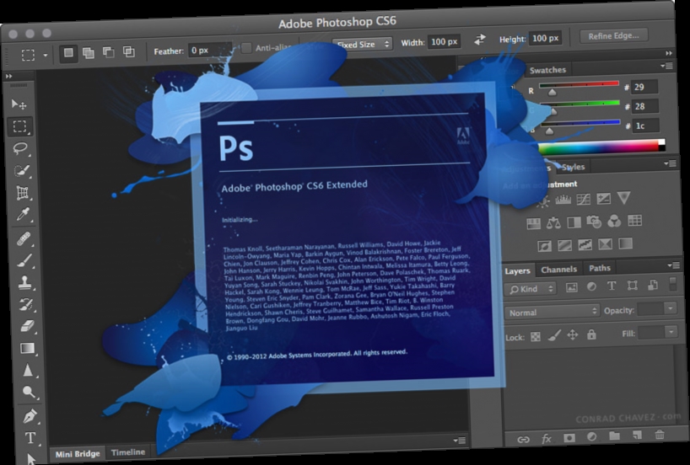Image resolution: width=690 pixels, height=465 pixels.
Task: Enable the Anti-alias checkbox
Action: point(246,48)
